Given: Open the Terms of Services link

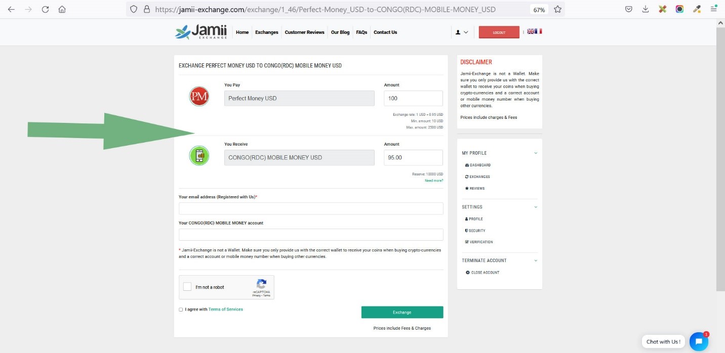Looking at the screenshot, I should point(226,310).
